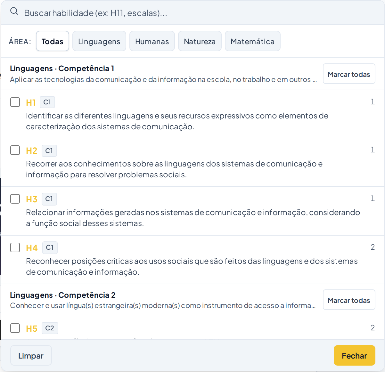
Task: Check the H4 skill checkbox
Action: [15, 247]
